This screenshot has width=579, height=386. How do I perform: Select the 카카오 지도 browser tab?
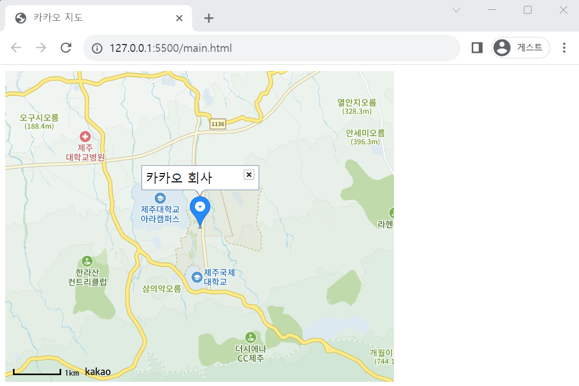click(x=98, y=18)
